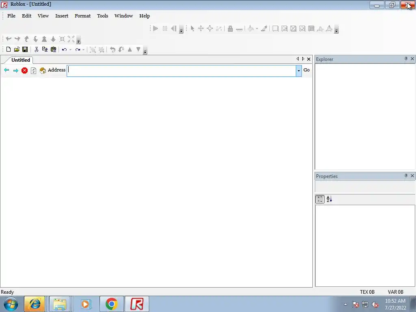Toggle Alphabetical sort in Properties panel

click(329, 199)
